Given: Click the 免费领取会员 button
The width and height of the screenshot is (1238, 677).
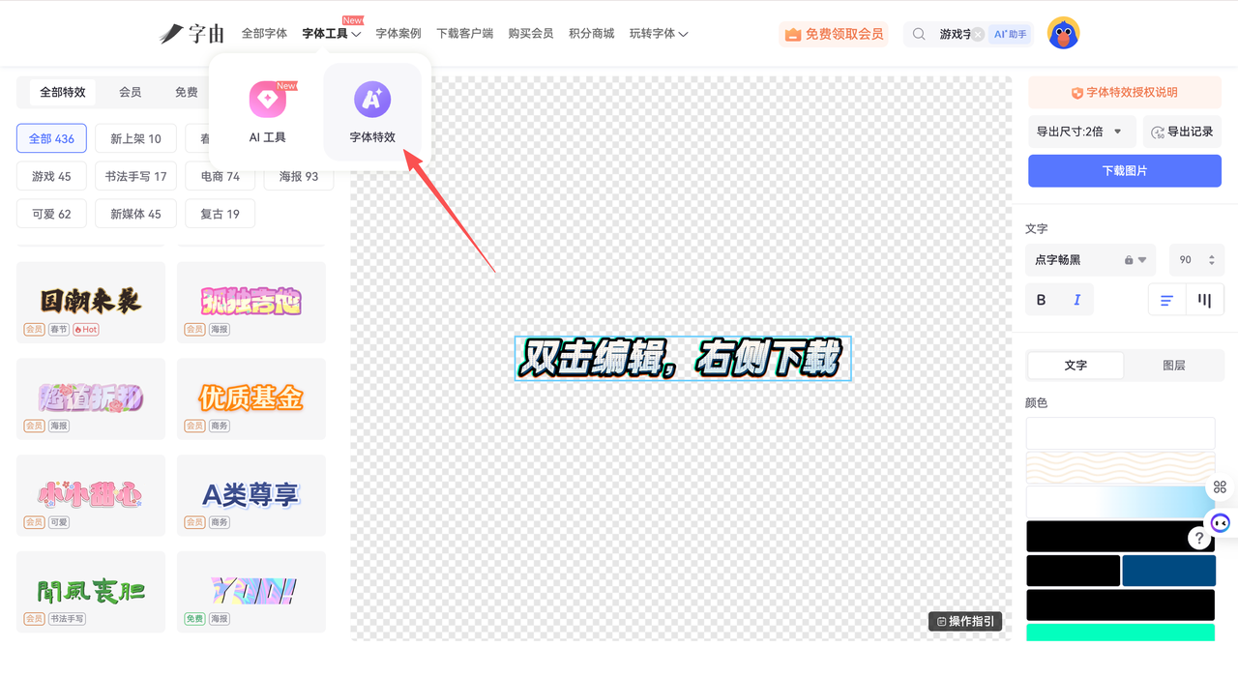Looking at the screenshot, I should (834, 34).
